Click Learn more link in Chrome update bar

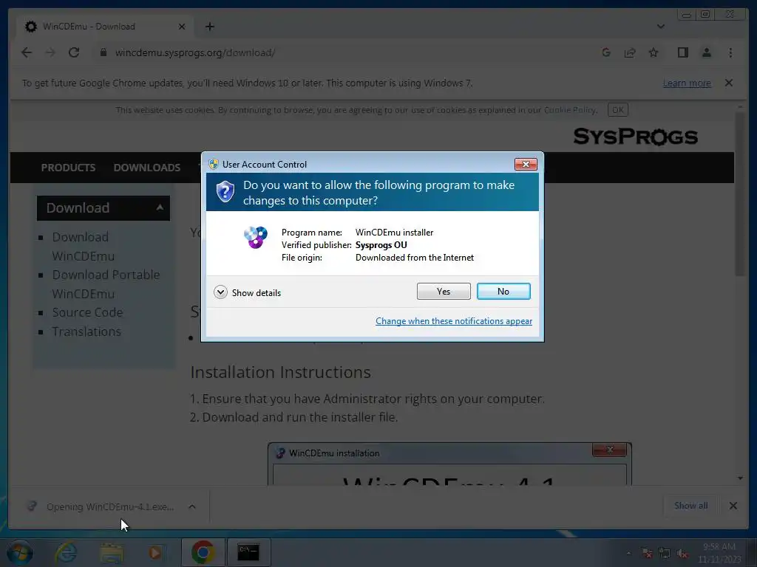coord(687,83)
